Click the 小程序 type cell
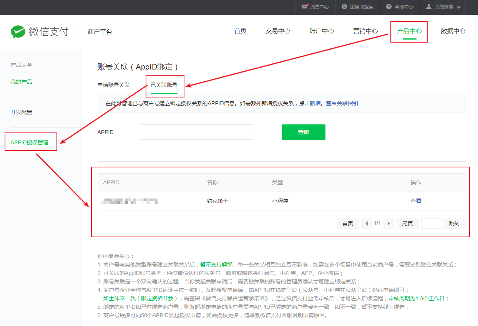Viewport: 478px width, 326px height. [x=280, y=201]
